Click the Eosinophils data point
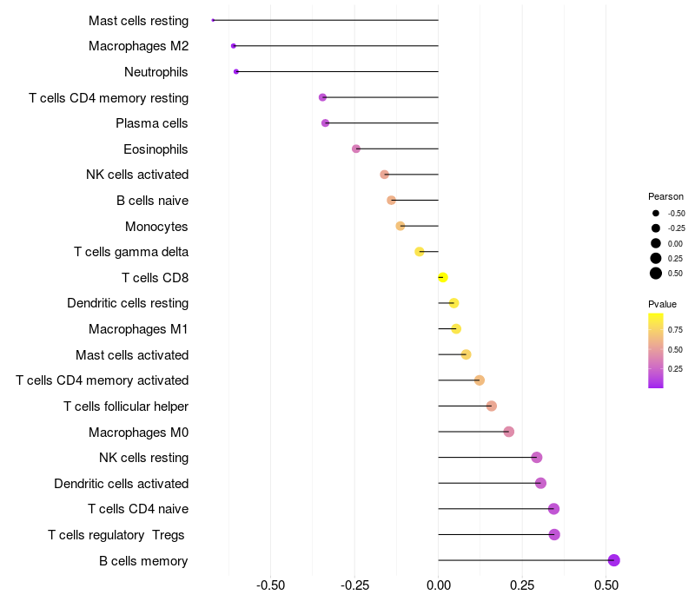 point(356,149)
